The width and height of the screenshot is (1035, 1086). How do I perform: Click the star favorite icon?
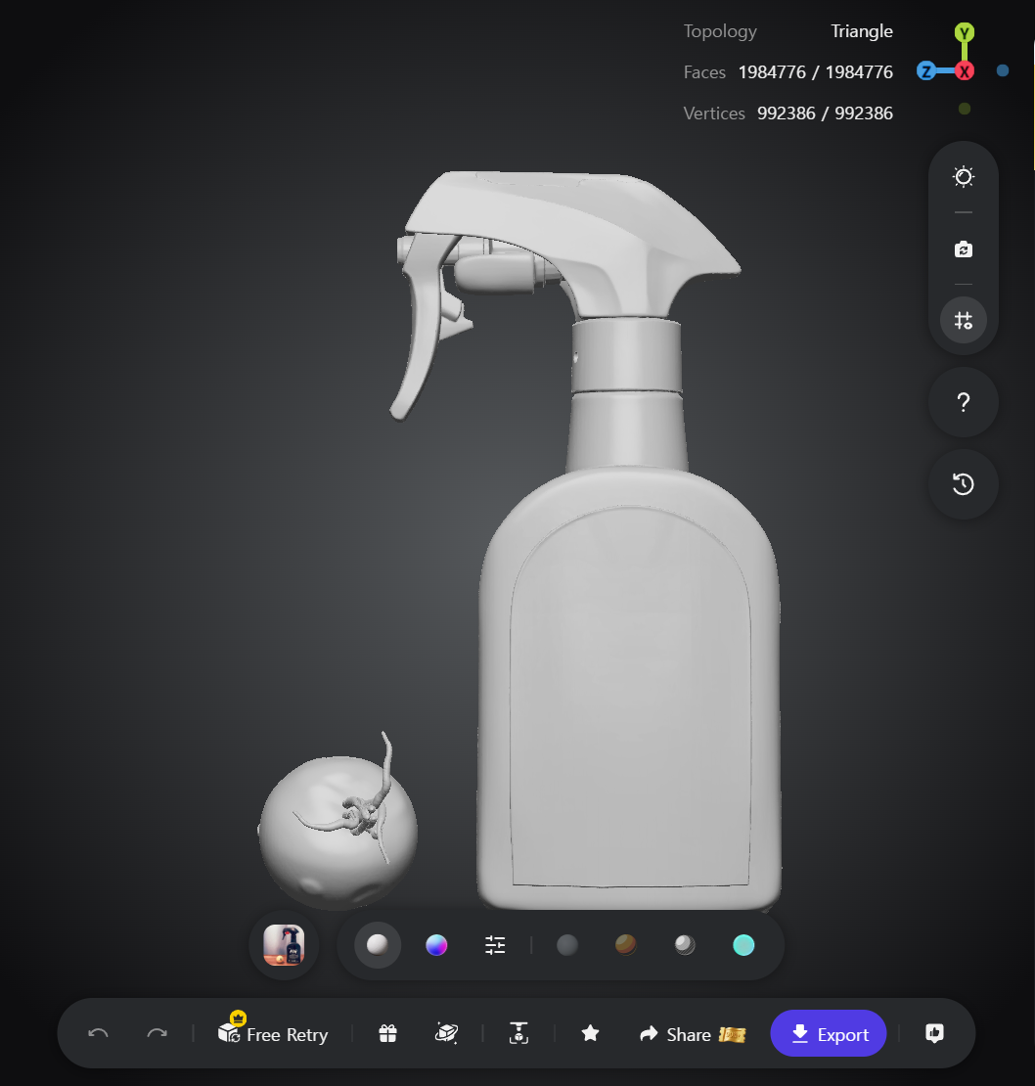pos(590,1033)
